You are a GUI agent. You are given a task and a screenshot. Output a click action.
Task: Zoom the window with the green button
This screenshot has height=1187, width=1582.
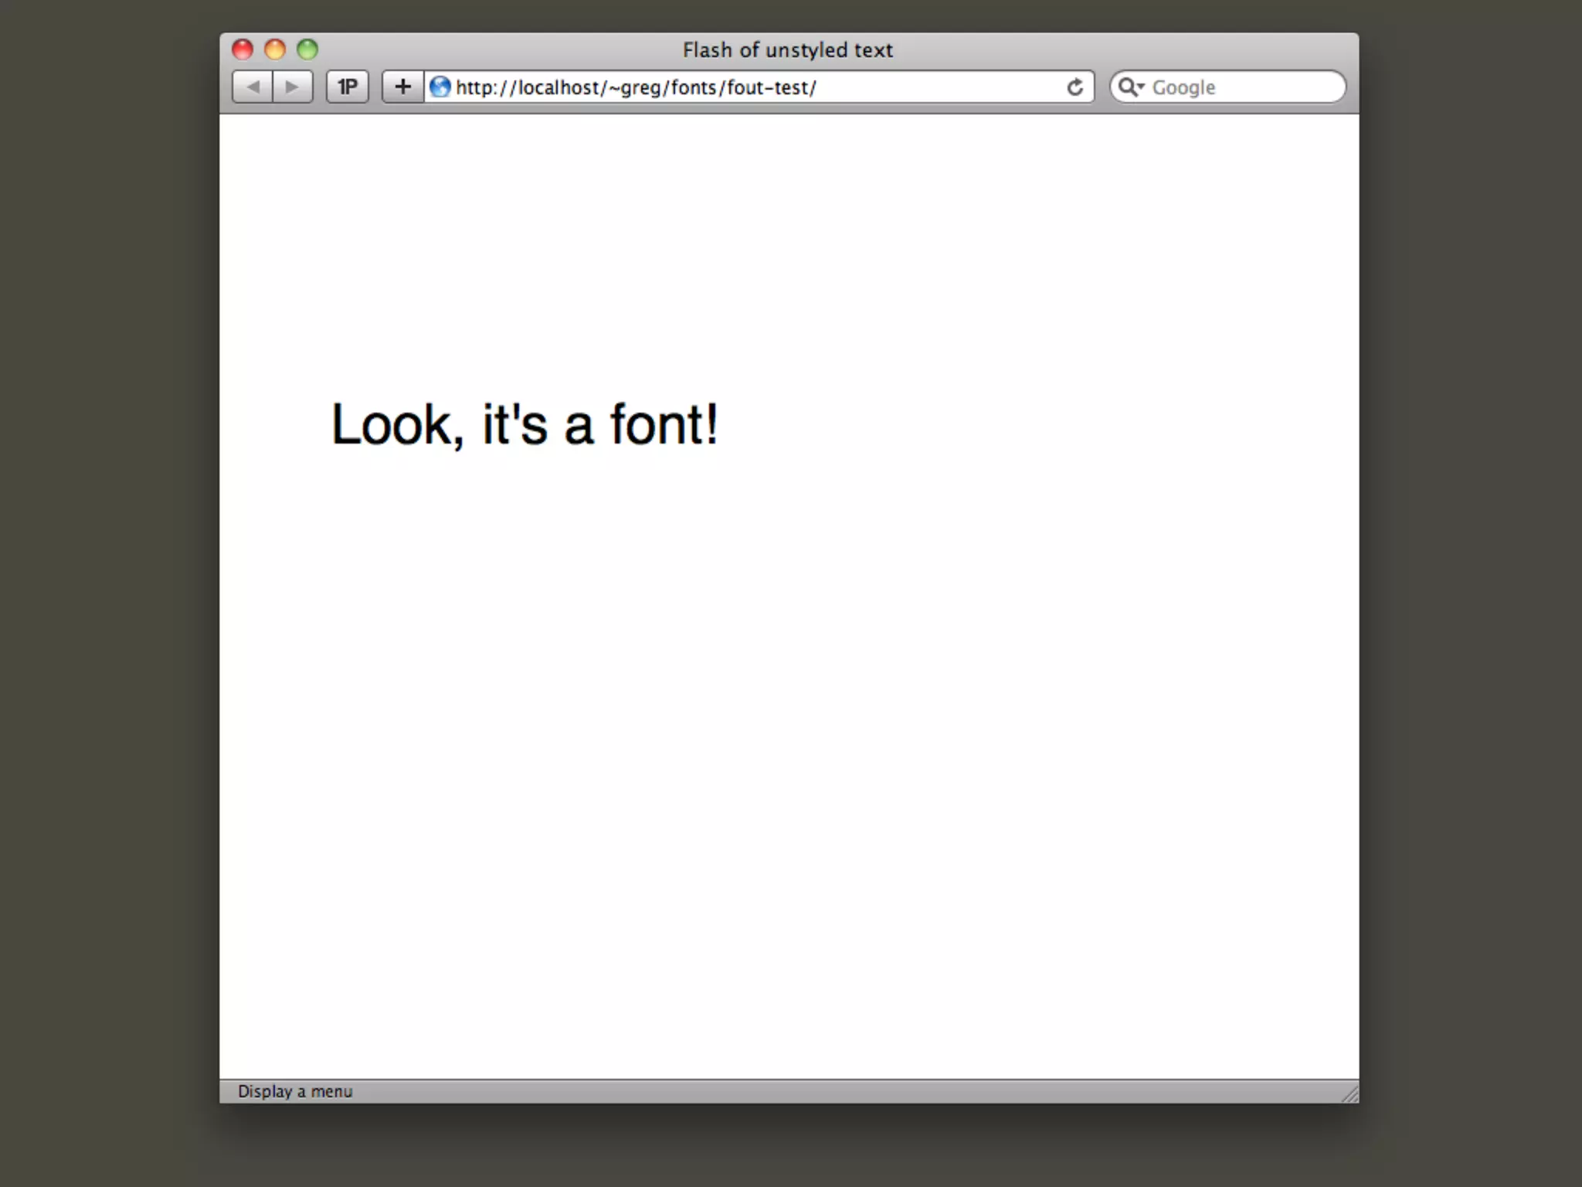[307, 49]
